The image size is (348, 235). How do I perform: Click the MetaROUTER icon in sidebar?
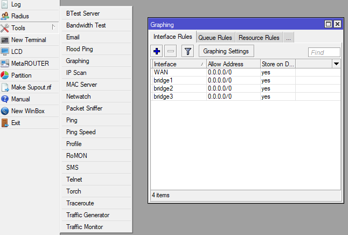(x=5, y=64)
